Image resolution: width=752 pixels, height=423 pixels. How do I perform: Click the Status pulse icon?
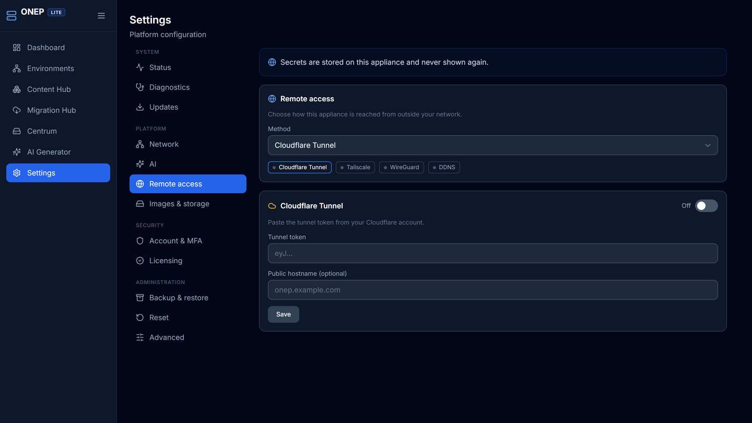coord(140,67)
